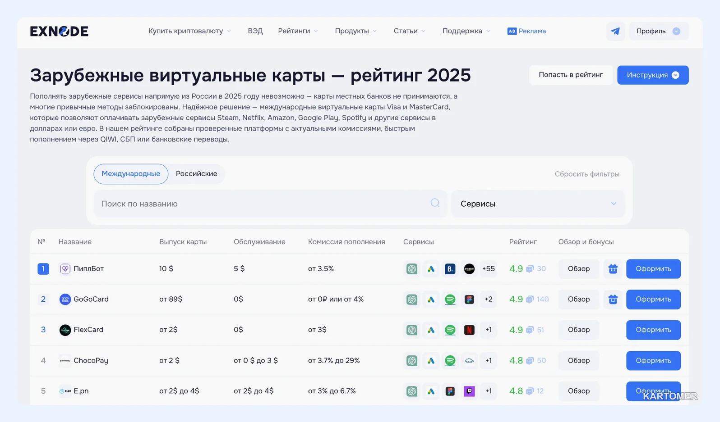Click Оформить button for ПиплБот
Image resolution: width=720 pixels, height=422 pixels.
point(653,269)
